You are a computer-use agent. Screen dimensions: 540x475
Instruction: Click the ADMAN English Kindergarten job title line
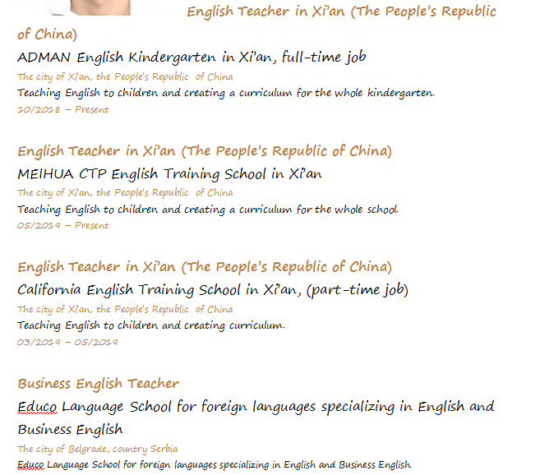(192, 58)
